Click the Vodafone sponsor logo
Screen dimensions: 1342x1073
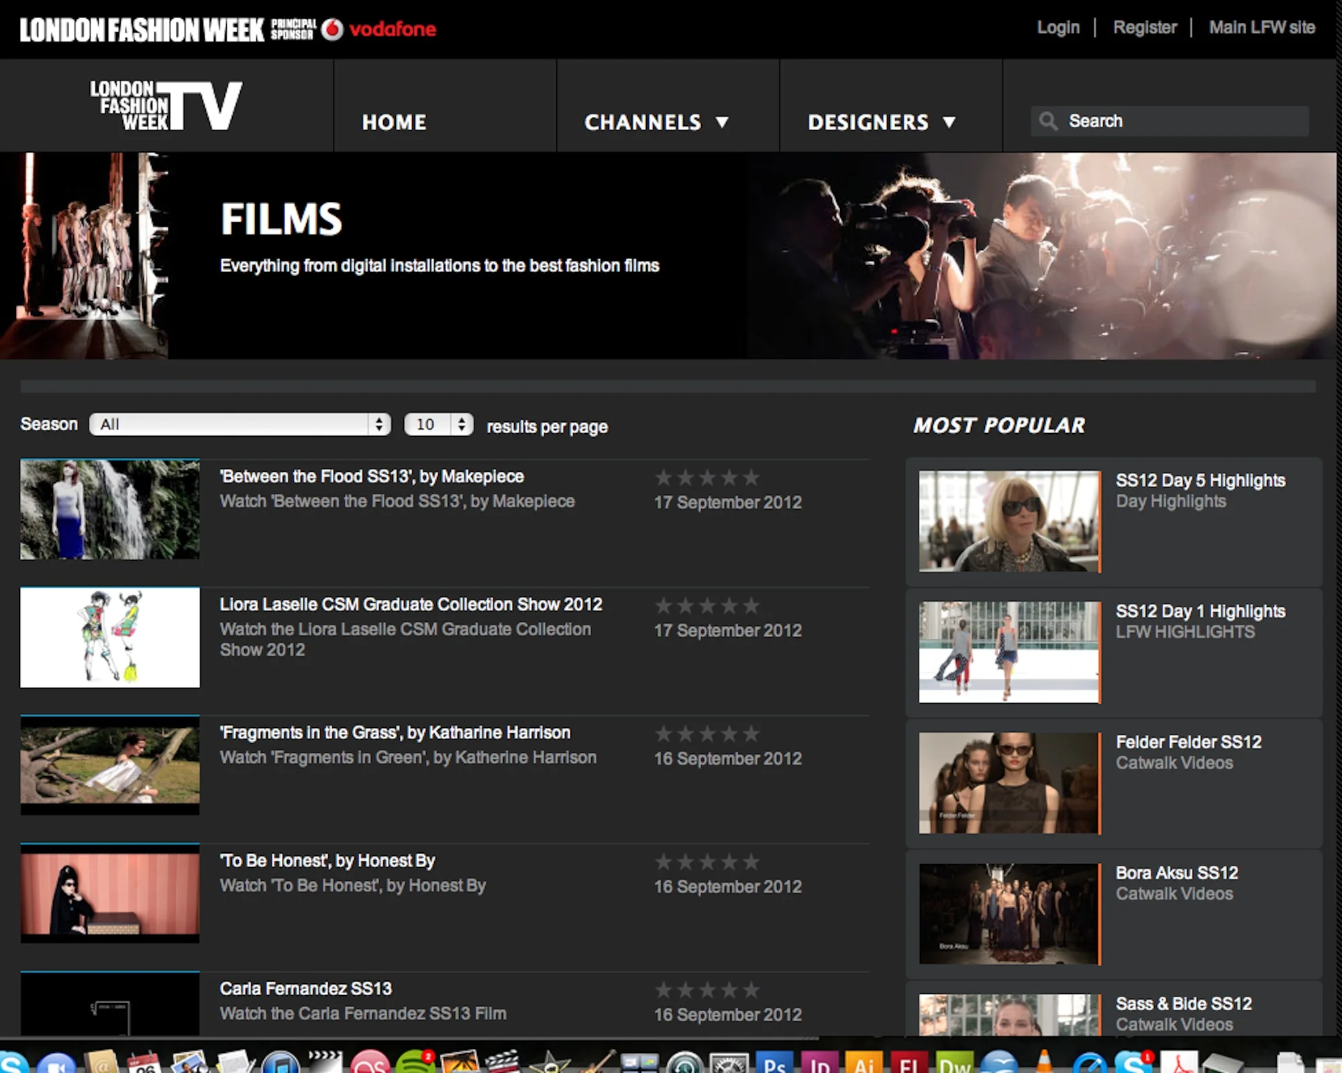click(378, 29)
